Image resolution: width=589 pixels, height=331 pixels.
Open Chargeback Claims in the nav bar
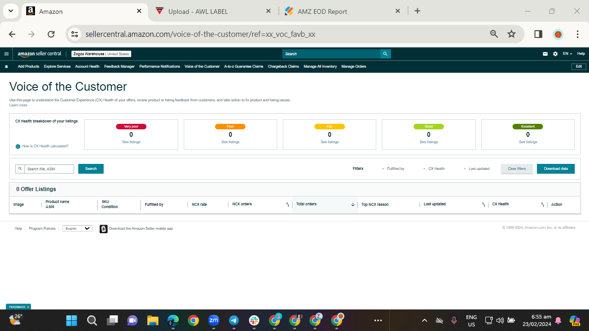[283, 67]
